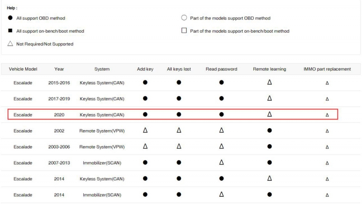Viewport: 362px width, 204px height.
Task: Click Remote learning triangle in 2020 row
Action: pyautogui.click(x=269, y=114)
